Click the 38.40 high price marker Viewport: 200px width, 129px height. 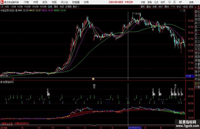tap(138, 14)
